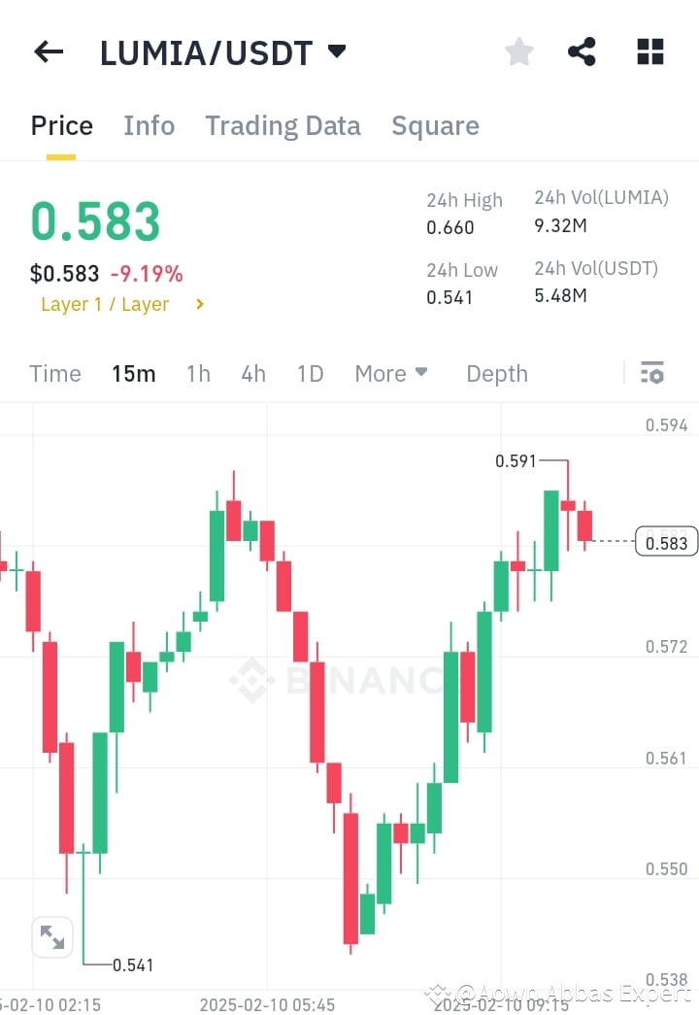
Task: Click the current price axis label 0.583
Action: tap(666, 542)
